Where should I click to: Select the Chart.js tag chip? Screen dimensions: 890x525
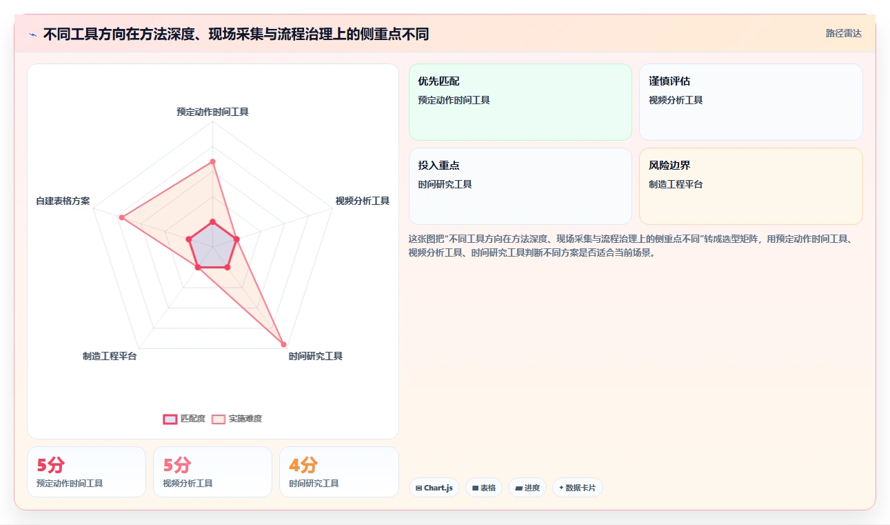click(434, 488)
